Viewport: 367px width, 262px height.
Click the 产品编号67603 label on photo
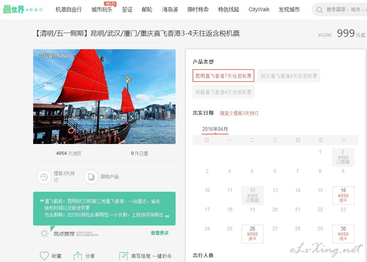54,56
